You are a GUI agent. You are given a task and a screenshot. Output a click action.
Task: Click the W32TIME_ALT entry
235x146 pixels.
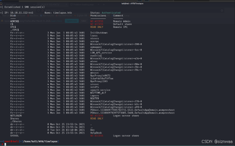click(x=98, y=93)
